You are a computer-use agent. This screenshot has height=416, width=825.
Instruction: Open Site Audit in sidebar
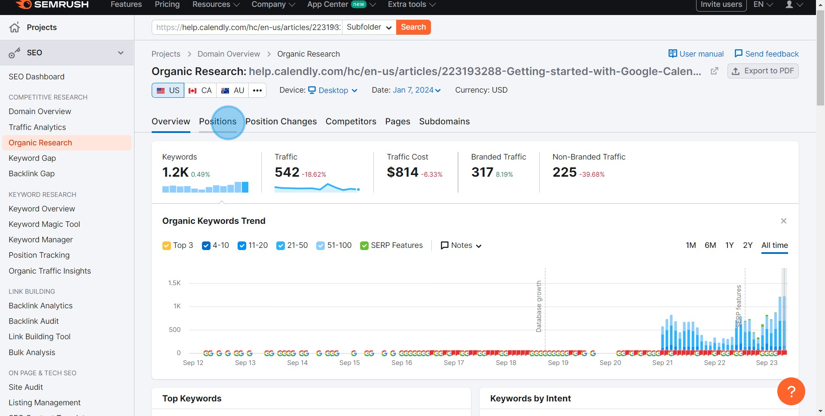tap(26, 387)
